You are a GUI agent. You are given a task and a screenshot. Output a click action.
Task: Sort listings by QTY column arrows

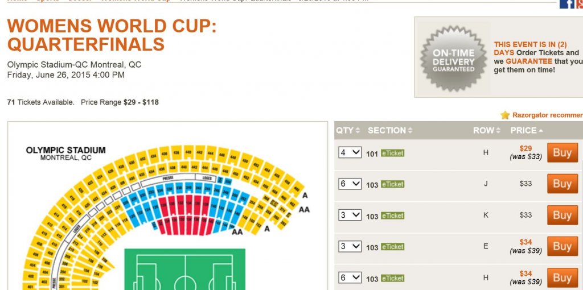pyautogui.click(x=358, y=130)
